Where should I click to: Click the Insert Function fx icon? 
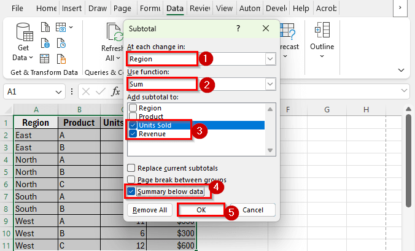pyautogui.click(x=115, y=92)
